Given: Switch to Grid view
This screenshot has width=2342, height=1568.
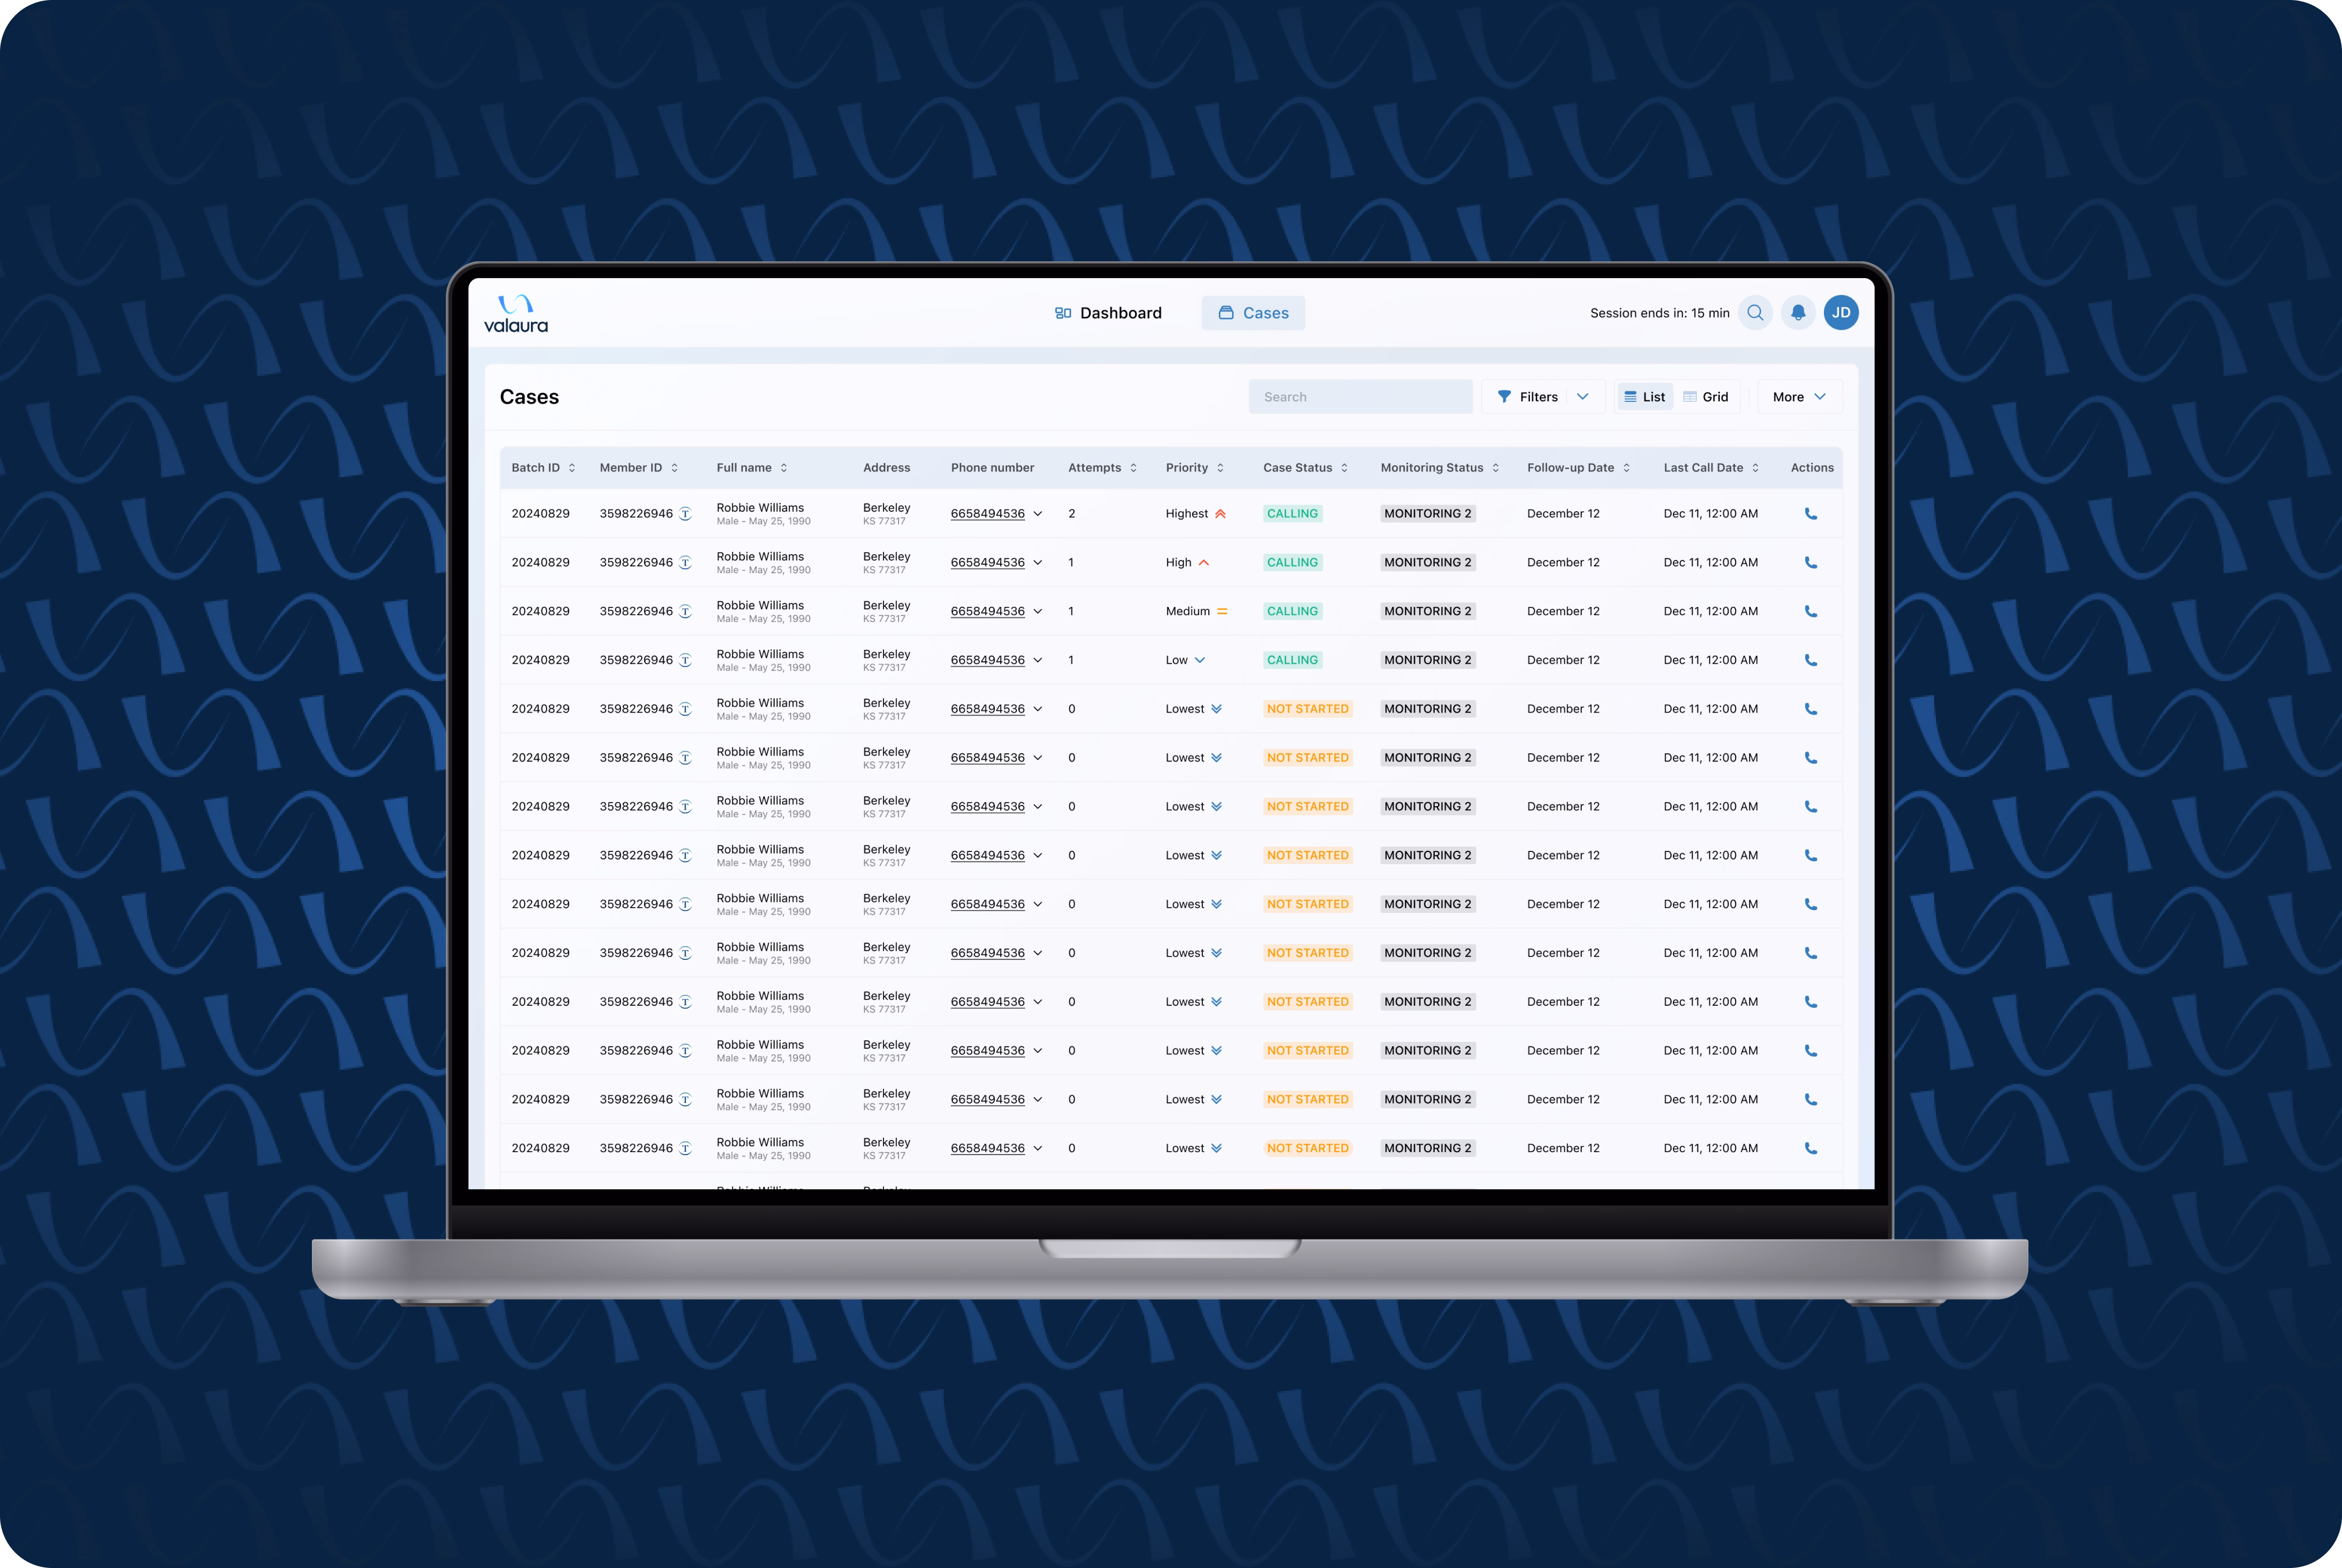Looking at the screenshot, I should click(x=1706, y=397).
